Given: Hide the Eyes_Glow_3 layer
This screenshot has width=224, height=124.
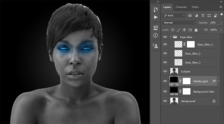Looking at the screenshot, I should tap(165, 62).
